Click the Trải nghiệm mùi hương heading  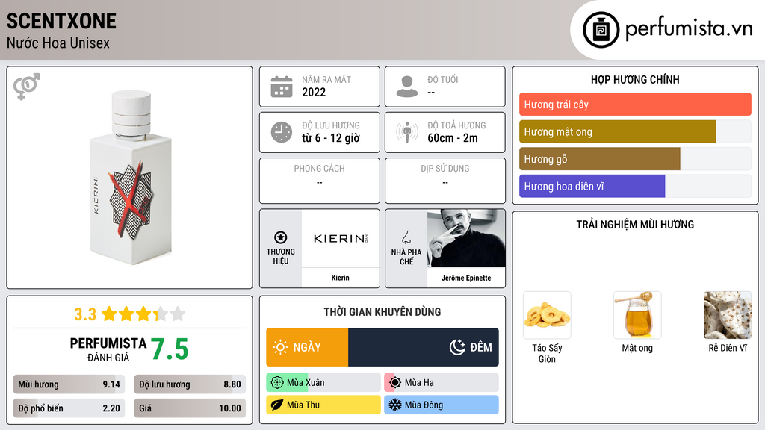click(635, 224)
